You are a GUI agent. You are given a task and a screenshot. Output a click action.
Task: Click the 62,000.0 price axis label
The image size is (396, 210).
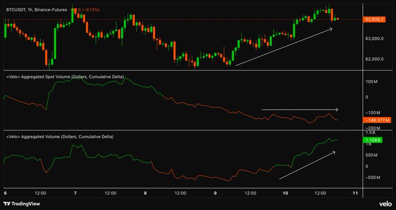374,59
